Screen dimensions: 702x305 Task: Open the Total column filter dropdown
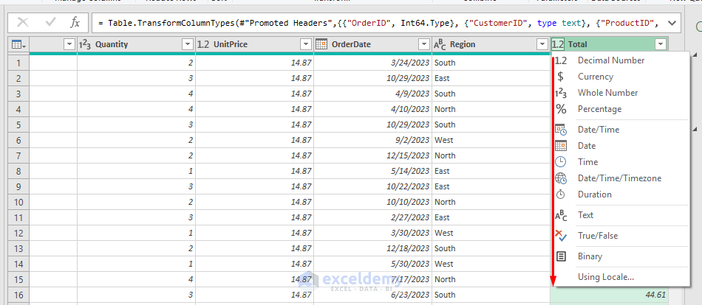pos(660,44)
